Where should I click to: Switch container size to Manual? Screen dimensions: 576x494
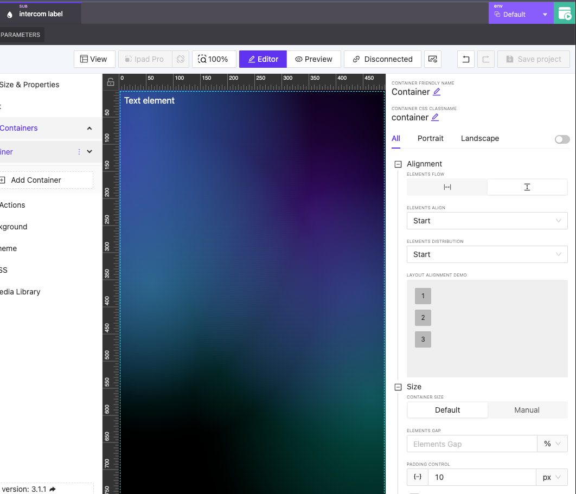tap(527, 410)
